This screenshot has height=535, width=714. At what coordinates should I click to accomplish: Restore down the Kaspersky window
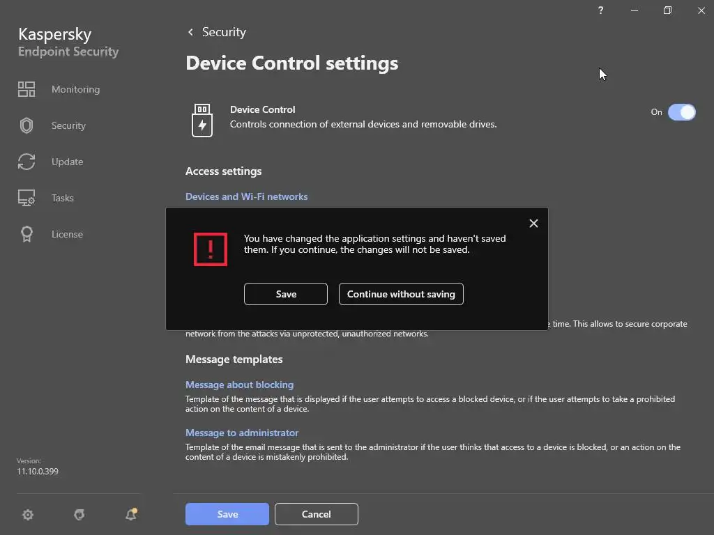coord(667,10)
